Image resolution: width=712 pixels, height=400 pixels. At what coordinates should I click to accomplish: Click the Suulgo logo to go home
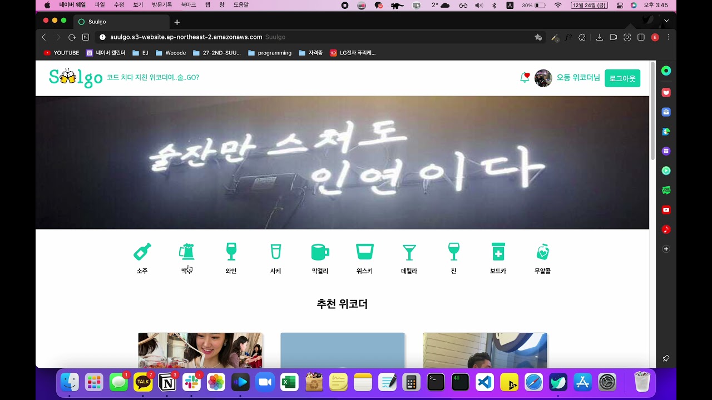point(76,78)
